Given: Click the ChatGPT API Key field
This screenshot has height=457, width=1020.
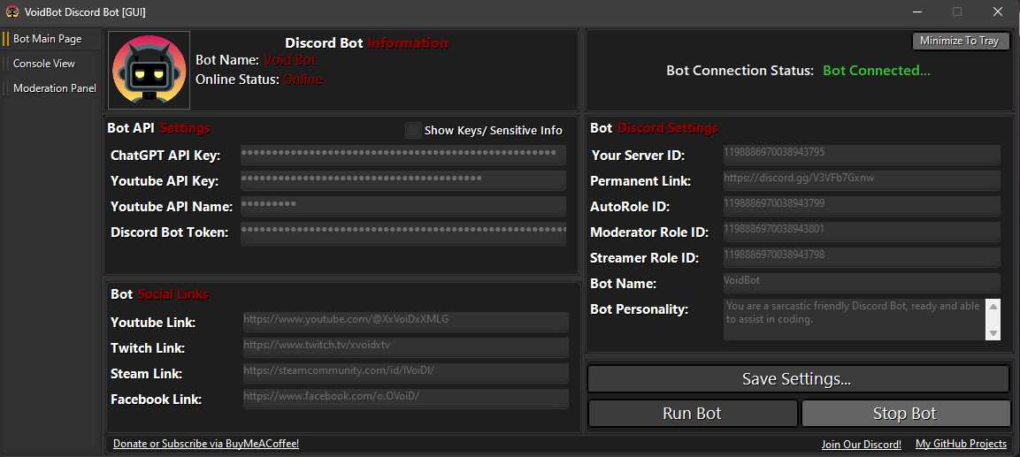Looking at the screenshot, I should tap(403, 155).
